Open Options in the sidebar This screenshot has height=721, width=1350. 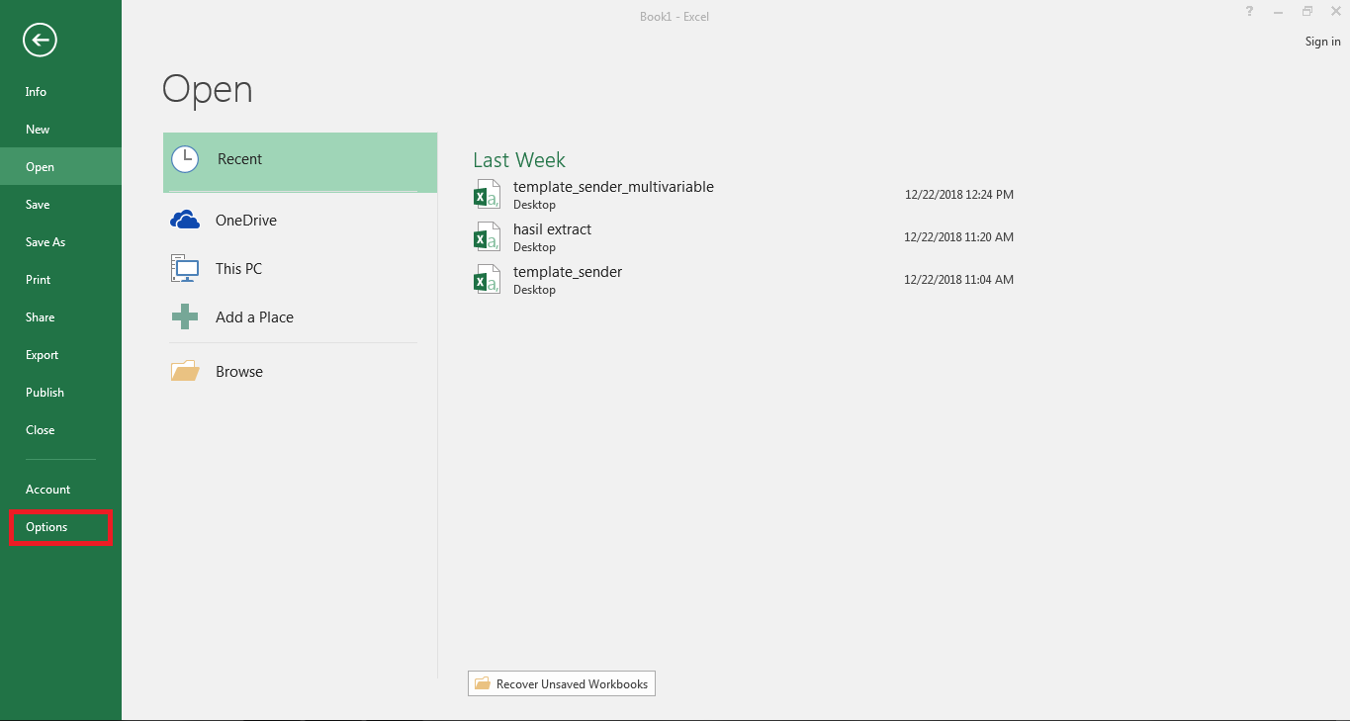coord(46,527)
